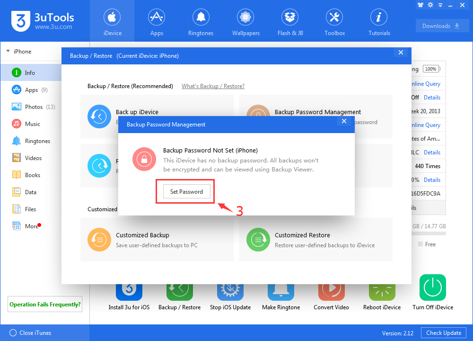Click the Check Update button

point(444,332)
